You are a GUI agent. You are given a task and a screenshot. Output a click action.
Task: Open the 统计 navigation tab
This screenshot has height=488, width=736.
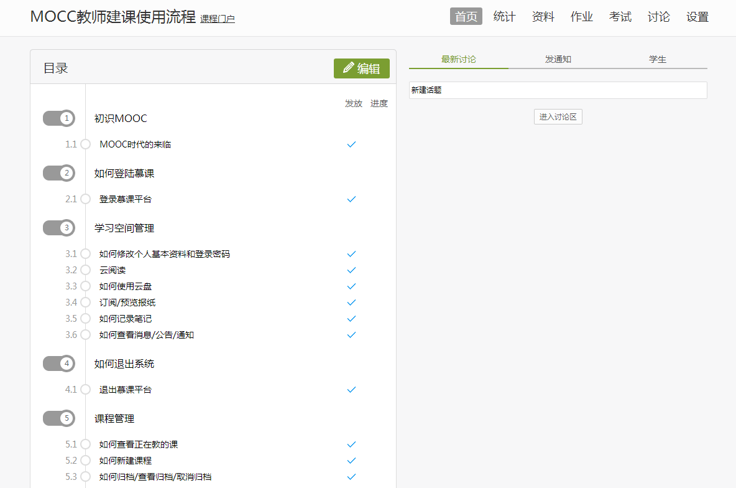505,16
